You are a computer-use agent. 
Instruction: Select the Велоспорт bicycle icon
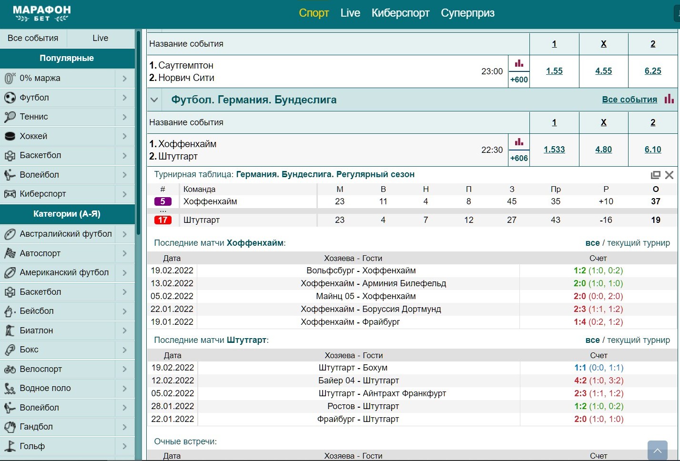10,369
